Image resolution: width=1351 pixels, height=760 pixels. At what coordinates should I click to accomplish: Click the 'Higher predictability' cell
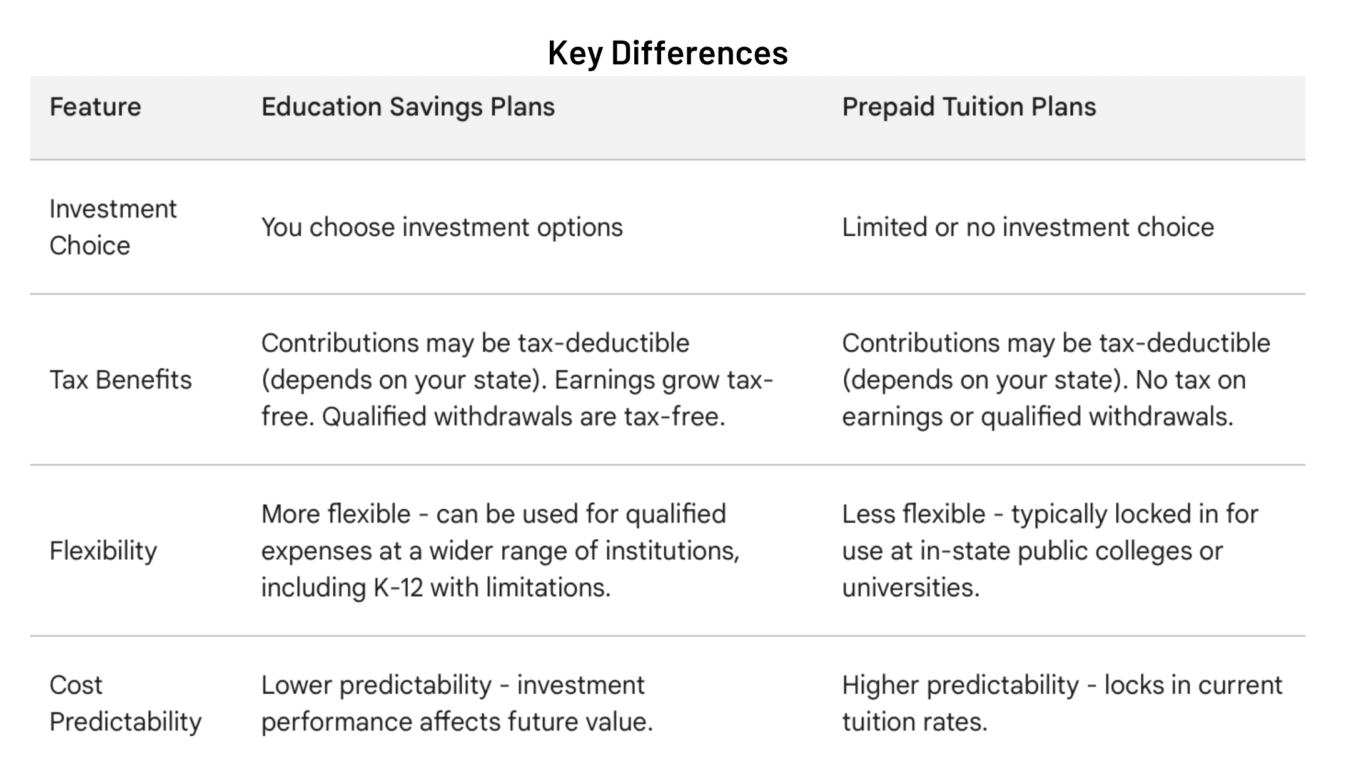tap(1062, 703)
